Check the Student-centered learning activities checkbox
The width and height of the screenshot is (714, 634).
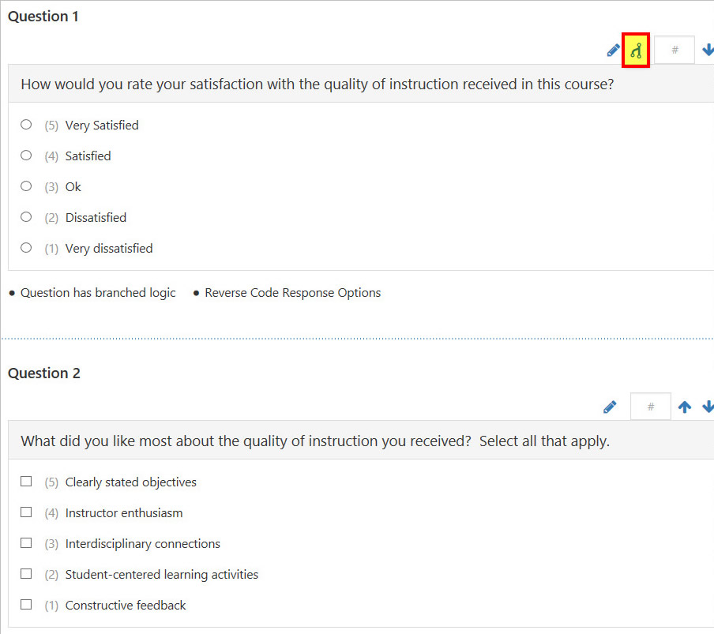[x=25, y=573]
